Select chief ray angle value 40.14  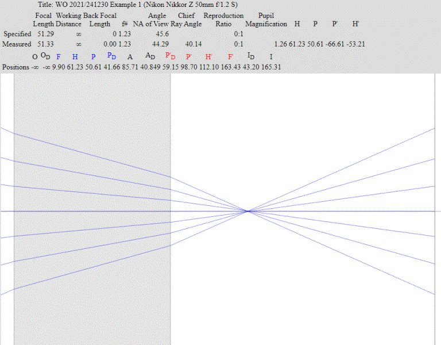194,44
